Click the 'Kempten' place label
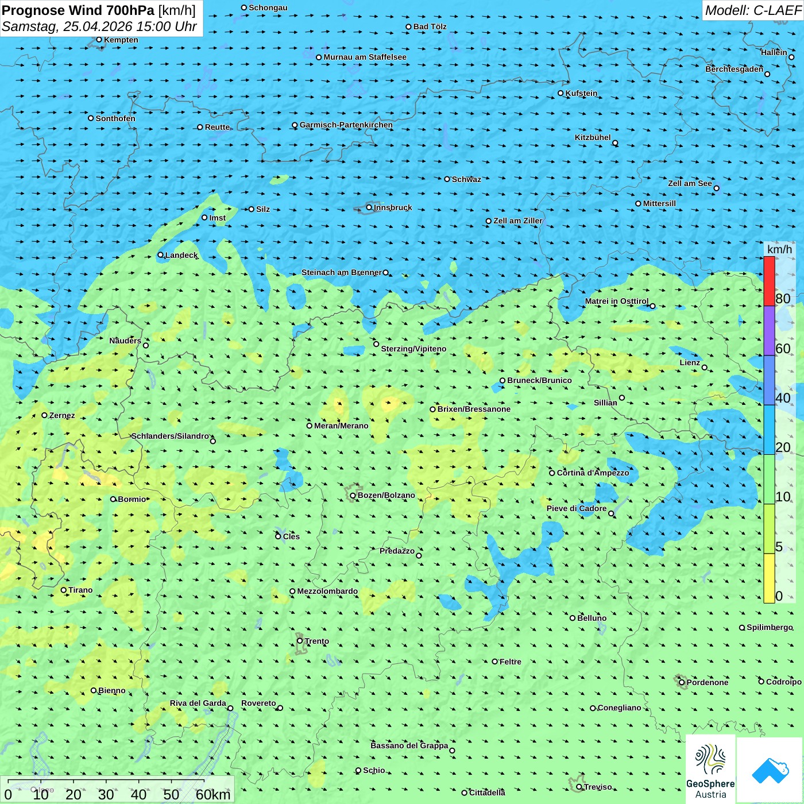The image size is (804, 804). point(121,40)
